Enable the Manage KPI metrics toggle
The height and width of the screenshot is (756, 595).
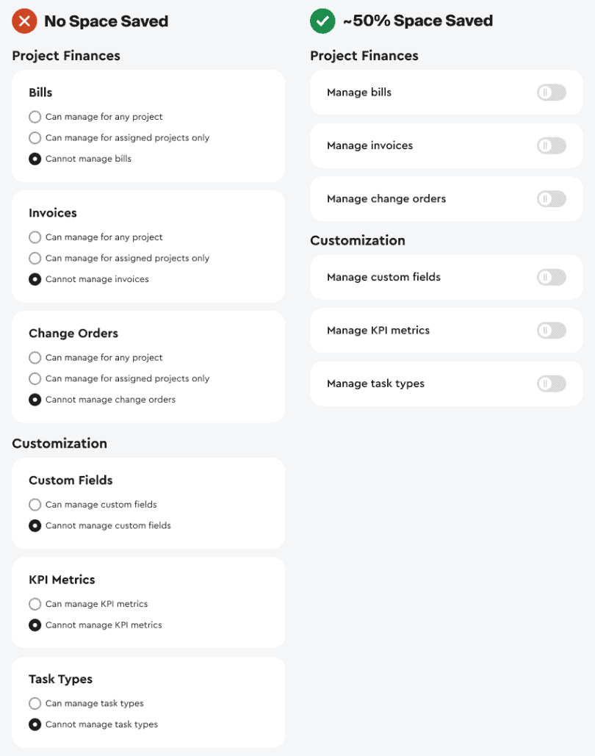551,331
